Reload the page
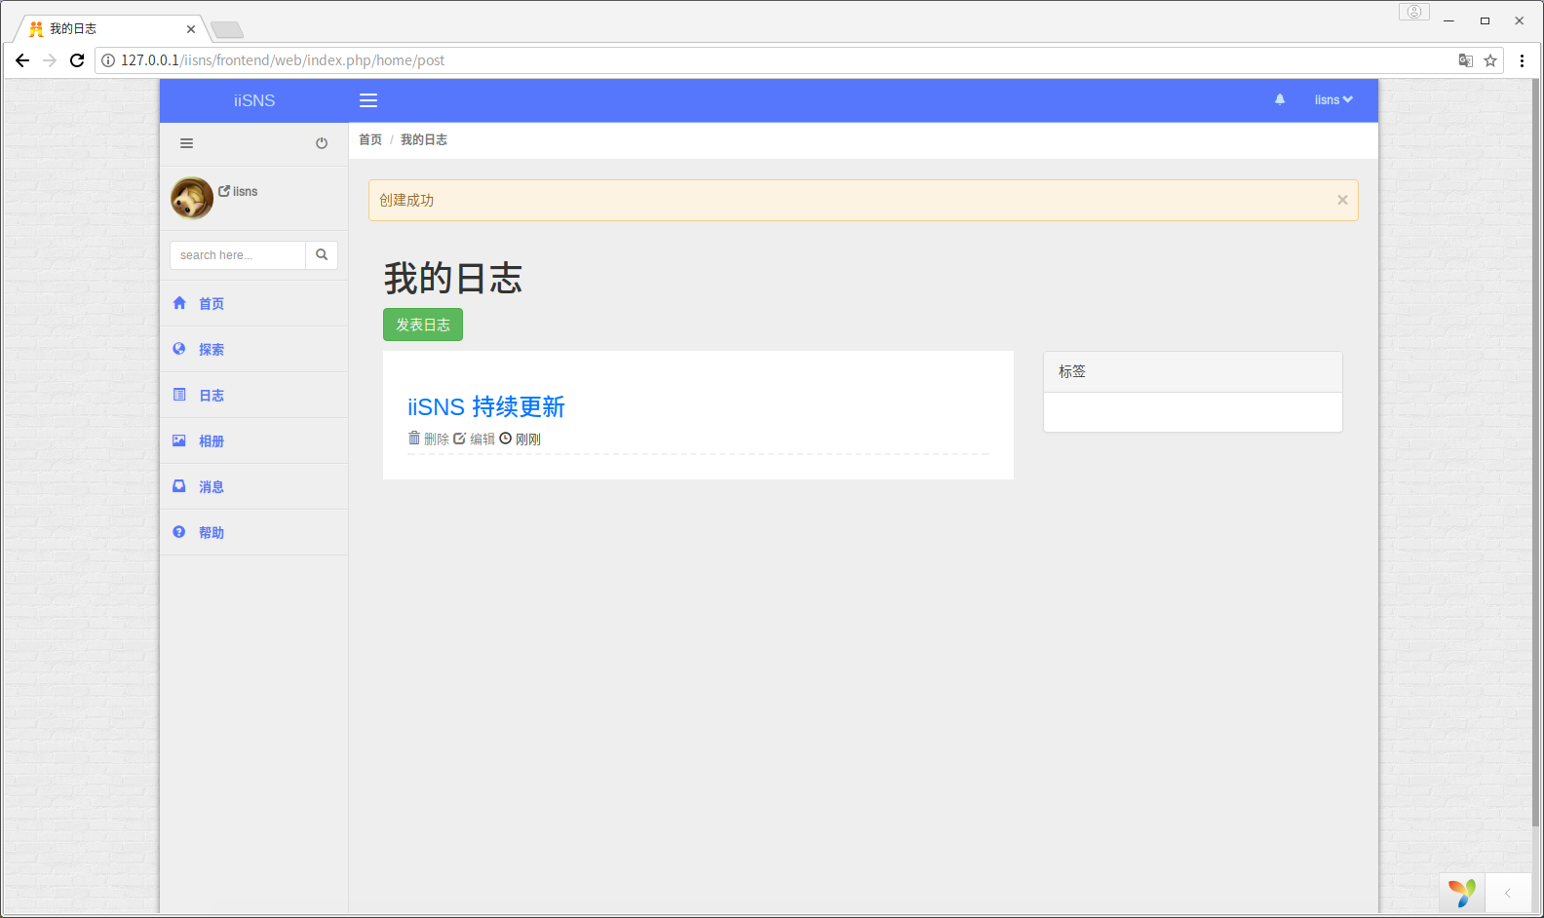 [77, 60]
